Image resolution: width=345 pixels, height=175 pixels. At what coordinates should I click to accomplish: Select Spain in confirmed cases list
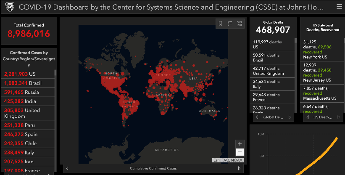coord(28,134)
